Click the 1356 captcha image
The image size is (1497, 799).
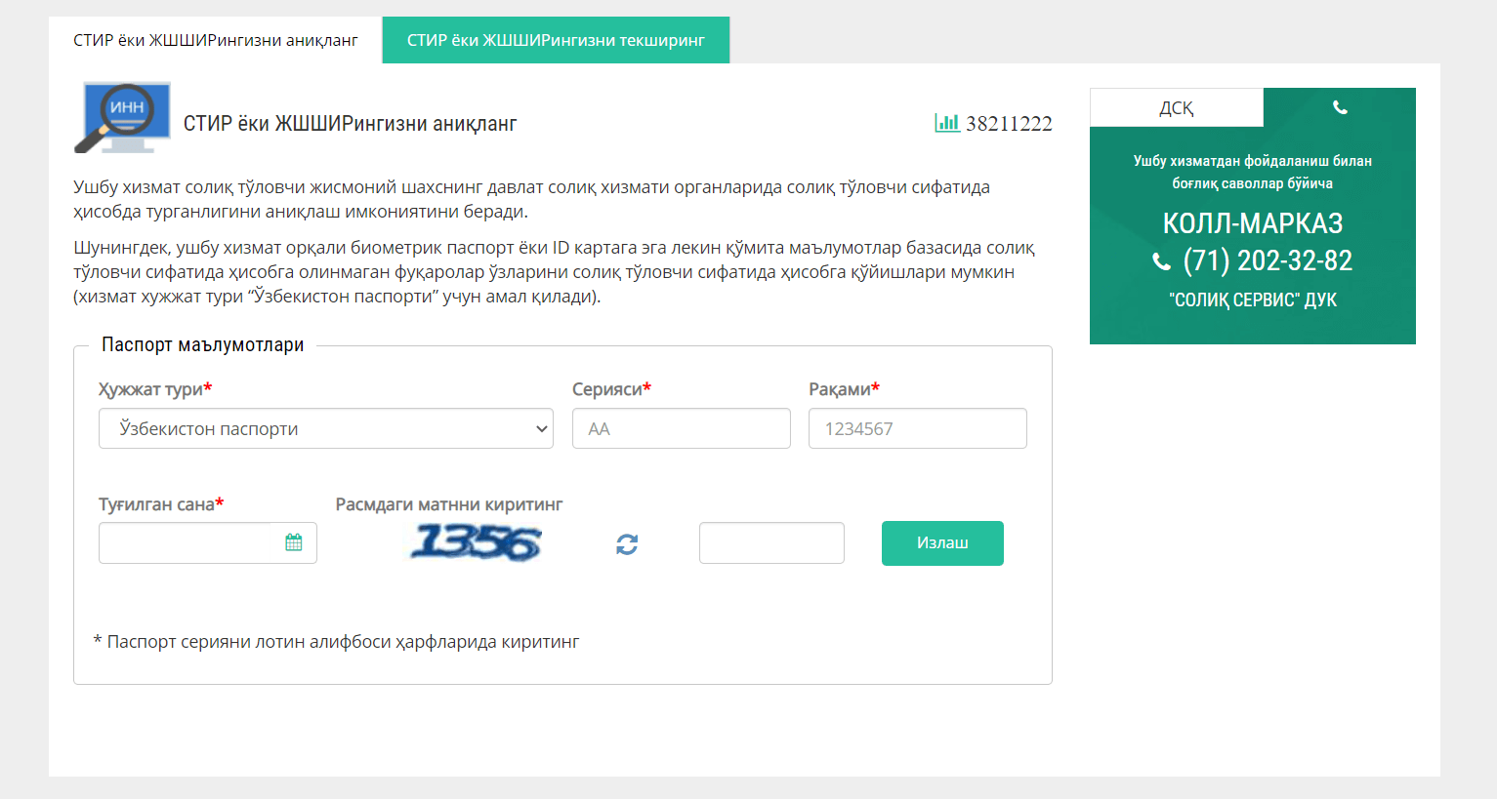(x=476, y=542)
